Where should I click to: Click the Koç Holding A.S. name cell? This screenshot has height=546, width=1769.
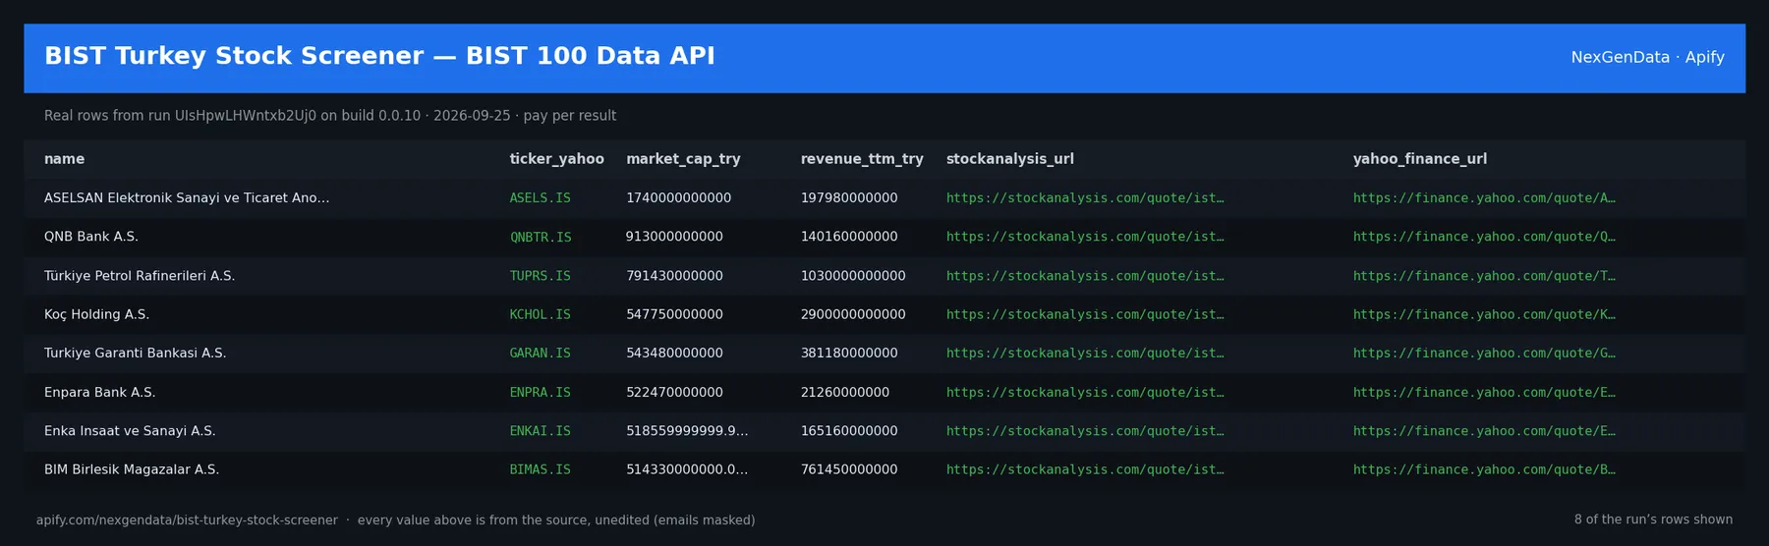(x=96, y=314)
